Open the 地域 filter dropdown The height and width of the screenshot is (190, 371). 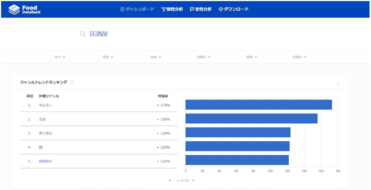[156, 57]
